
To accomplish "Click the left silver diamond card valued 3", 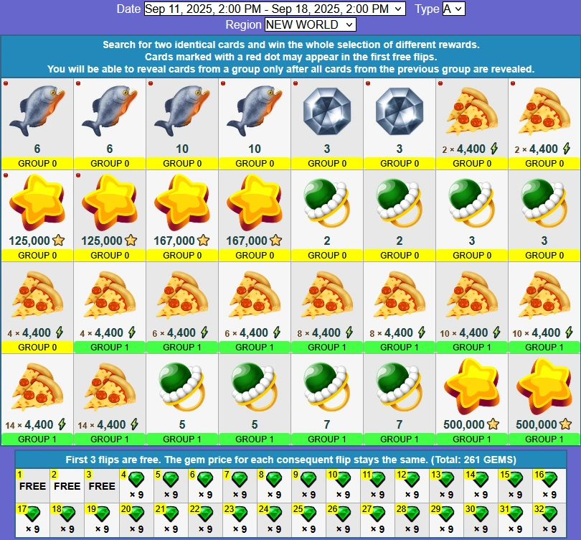I will tap(327, 124).
